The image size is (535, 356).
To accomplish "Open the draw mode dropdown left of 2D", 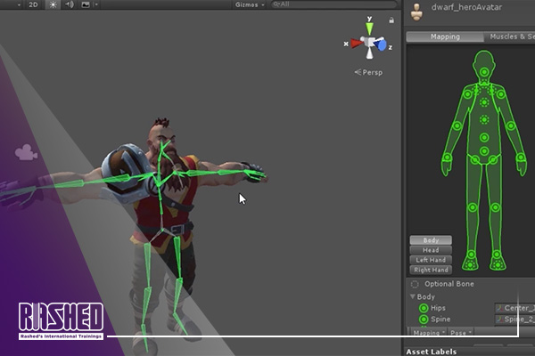I will [19, 4].
